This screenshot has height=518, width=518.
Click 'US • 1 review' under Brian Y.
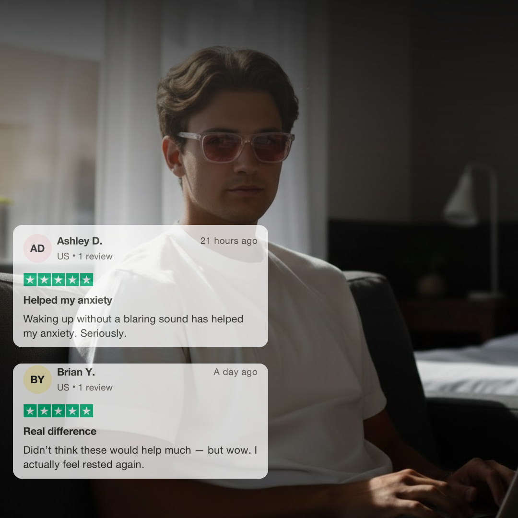click(x=84, y=388)
